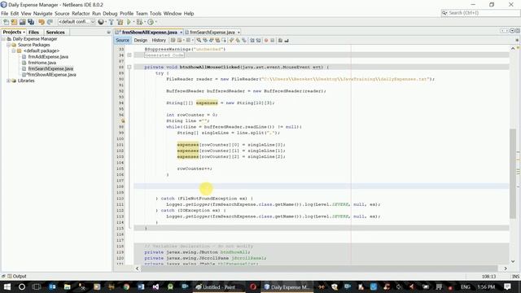Minimize the Projects panel
The height and width of the screenshot is (293, 521).
[x=108, y=33]
